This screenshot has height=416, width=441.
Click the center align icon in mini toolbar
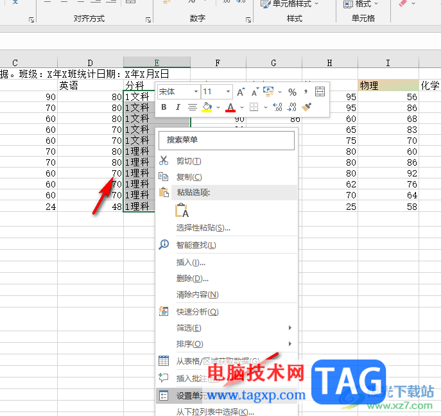pyautogui.click(x=193, y=107)
